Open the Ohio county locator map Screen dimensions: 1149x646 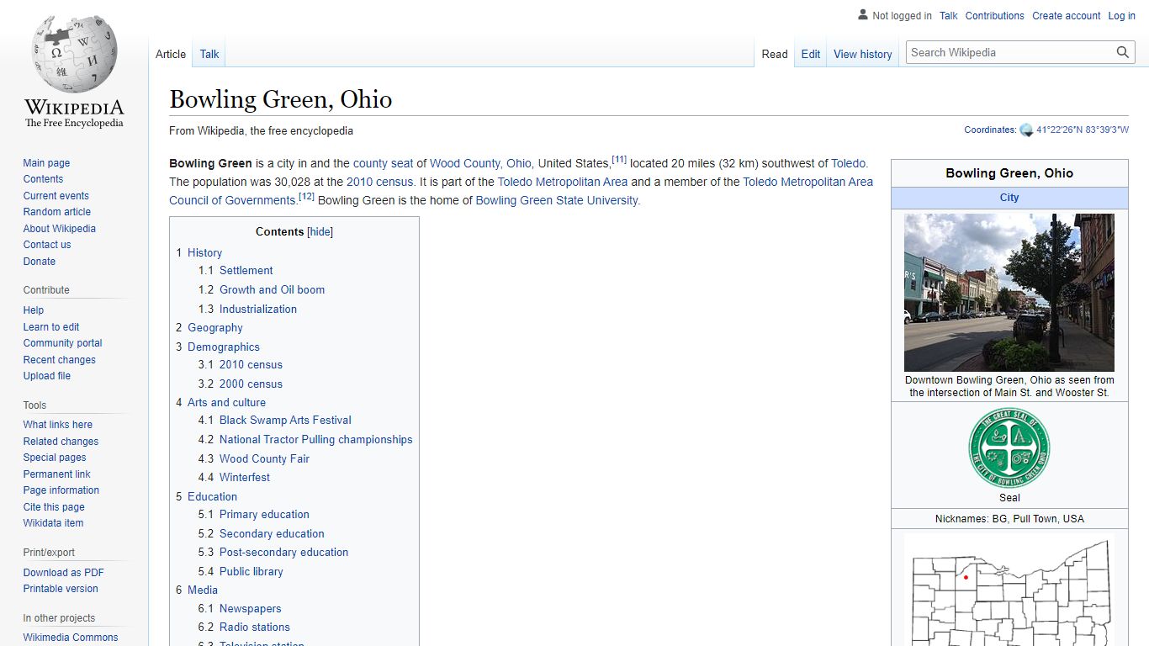(x=1009, y=591)
